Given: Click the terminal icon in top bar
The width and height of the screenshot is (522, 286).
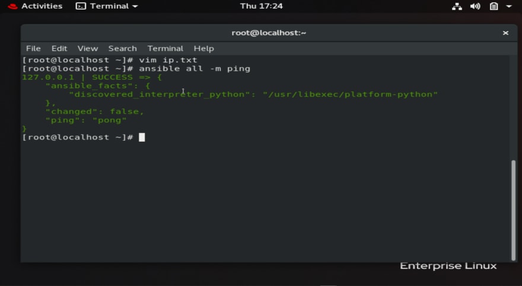Looking at the screenshot, I should pyautogui.click(x=81, y=6).
